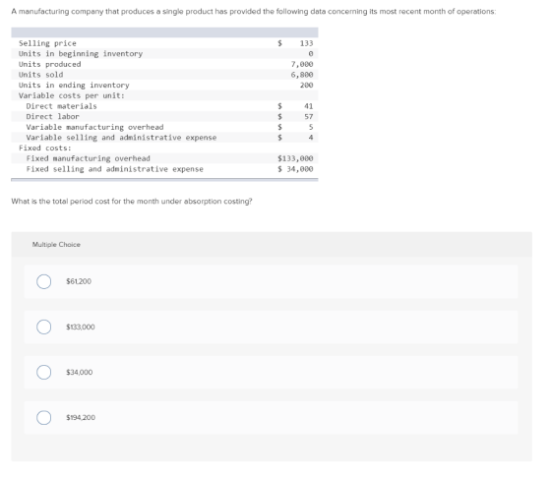This screenshot has height=477, width=551.
Task: Click the Direct materials row
Action: tap(164, 106)
